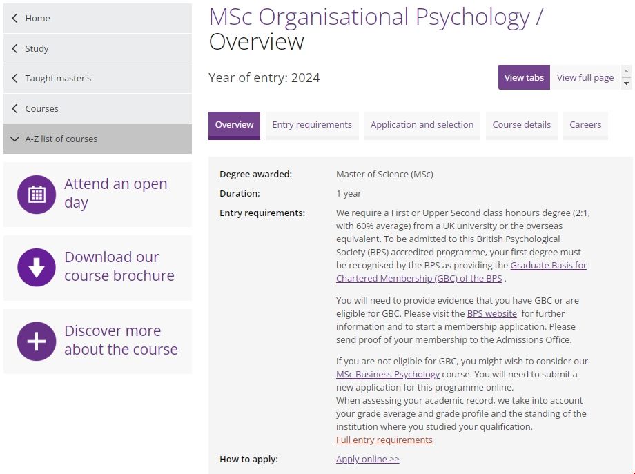Click the back chevron beside Study
Viewport: 635px width, 474px height.
[15, 48]
